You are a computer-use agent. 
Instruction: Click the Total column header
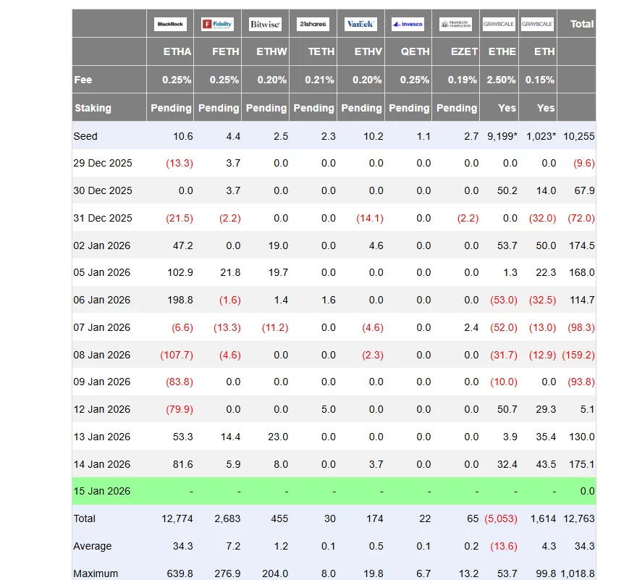(581, 24)
